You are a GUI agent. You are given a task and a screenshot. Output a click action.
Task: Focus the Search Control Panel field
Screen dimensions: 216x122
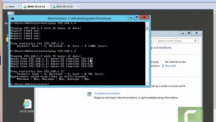tap(177, 41)
